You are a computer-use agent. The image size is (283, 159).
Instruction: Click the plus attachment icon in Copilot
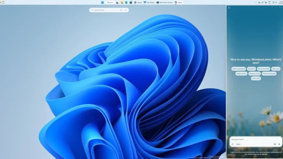tap(233, 144)
